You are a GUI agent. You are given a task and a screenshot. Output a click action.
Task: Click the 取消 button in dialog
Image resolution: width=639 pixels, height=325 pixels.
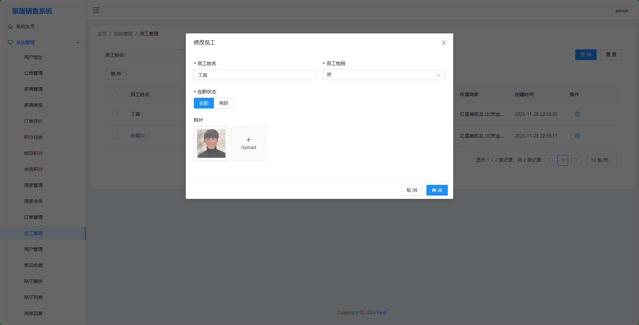click(412, 190)
